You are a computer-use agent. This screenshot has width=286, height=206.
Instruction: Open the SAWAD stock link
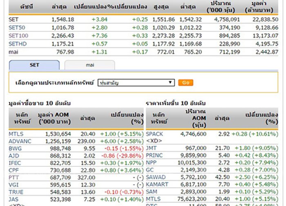tap(156, 177)
